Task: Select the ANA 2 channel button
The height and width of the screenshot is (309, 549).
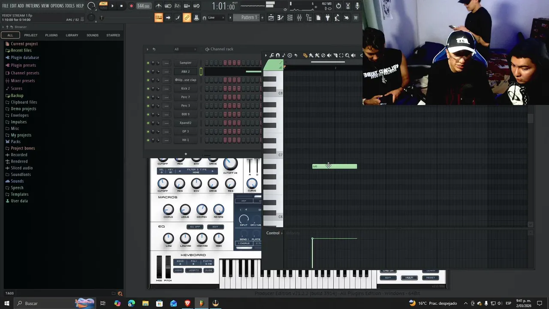Action: point(185,72)
